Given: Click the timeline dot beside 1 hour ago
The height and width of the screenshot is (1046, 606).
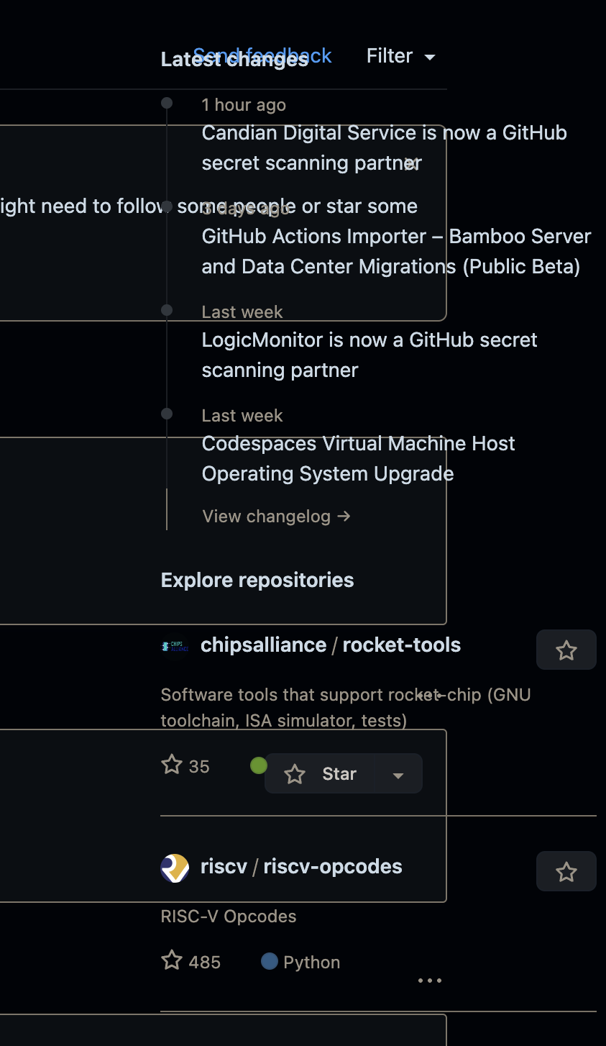Looking at the screenshot, I should coord(167,103).
